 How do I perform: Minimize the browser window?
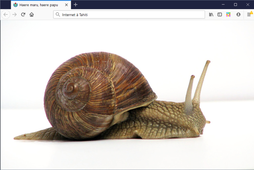point(223,5)
